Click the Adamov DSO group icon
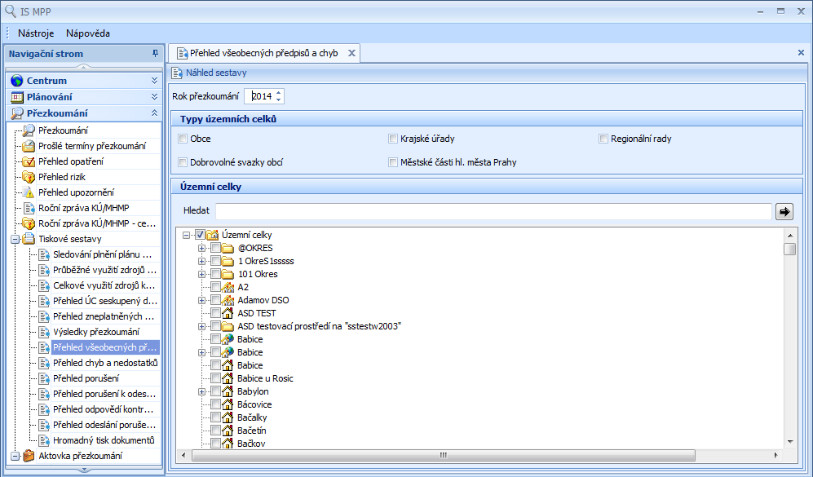This screenshot has width=813, height=477. (228, 300)
